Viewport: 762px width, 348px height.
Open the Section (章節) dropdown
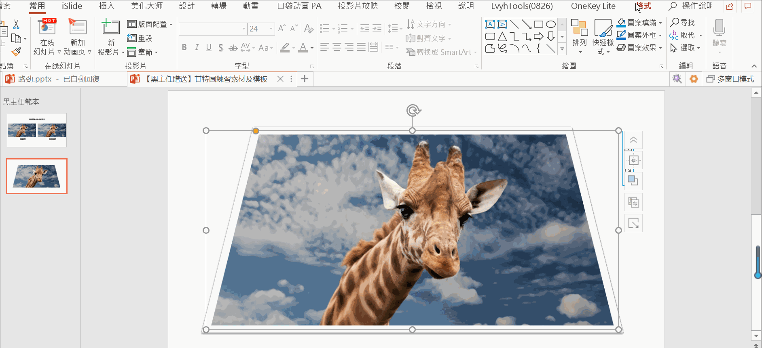point(142,52)
